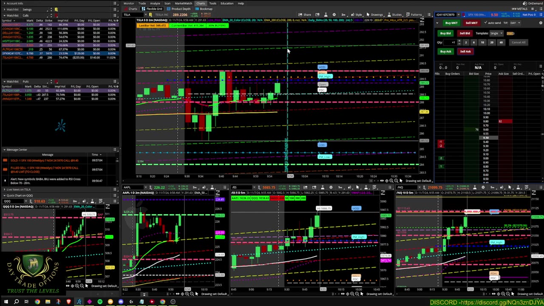The image size is (544, 306).
Task: Collapse the Message Center panel
Action: [4, 150]
